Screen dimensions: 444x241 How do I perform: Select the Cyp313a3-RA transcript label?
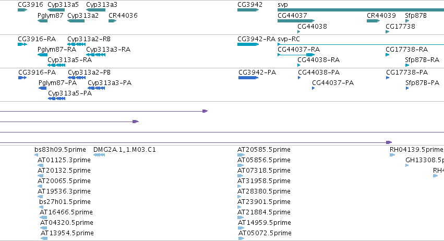pos(108,50)
